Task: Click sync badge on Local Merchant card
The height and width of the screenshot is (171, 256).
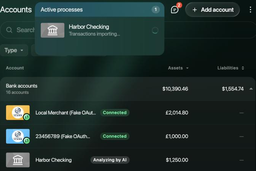Action: [x=27, y=117]
